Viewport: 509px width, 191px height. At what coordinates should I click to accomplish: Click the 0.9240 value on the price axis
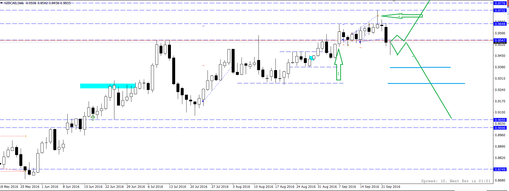[500, 90]
